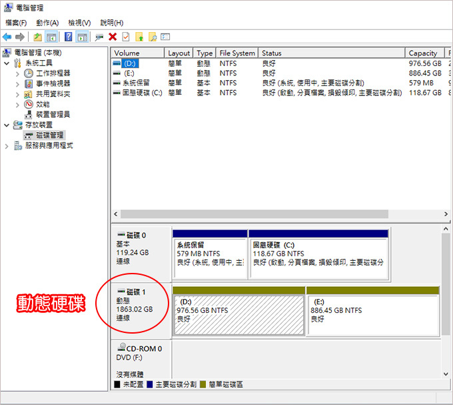Screen dimensions: 453x405
Task: Collapse the 存放裝置 tree node
Action: pos(7,125)
